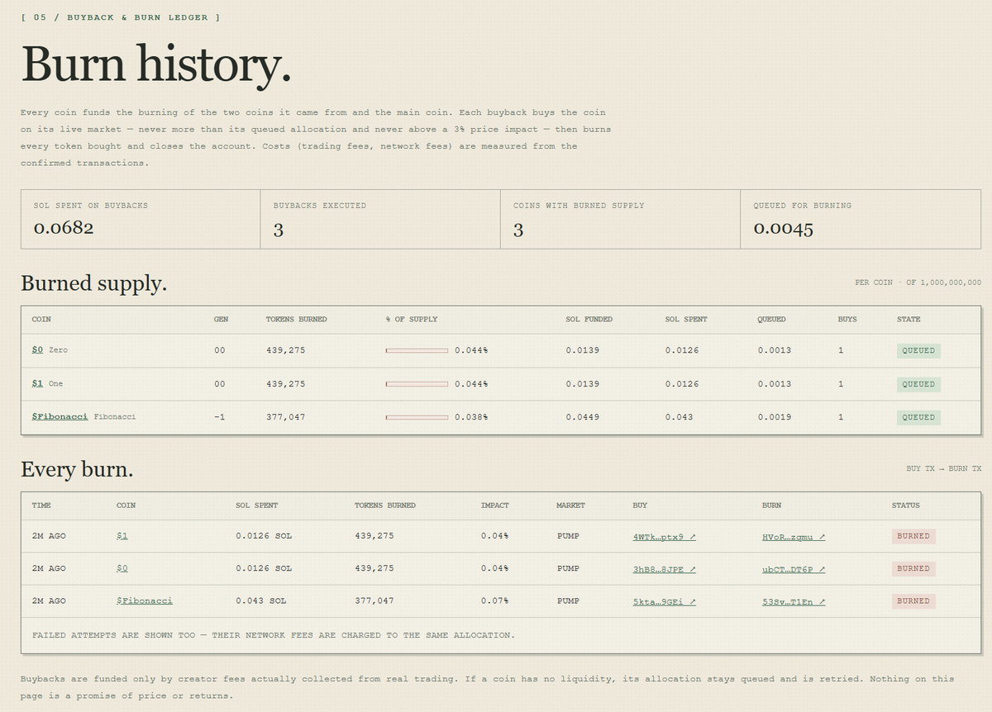Click the 'Coins with Burned Supply' stat label

coord(579,206)
